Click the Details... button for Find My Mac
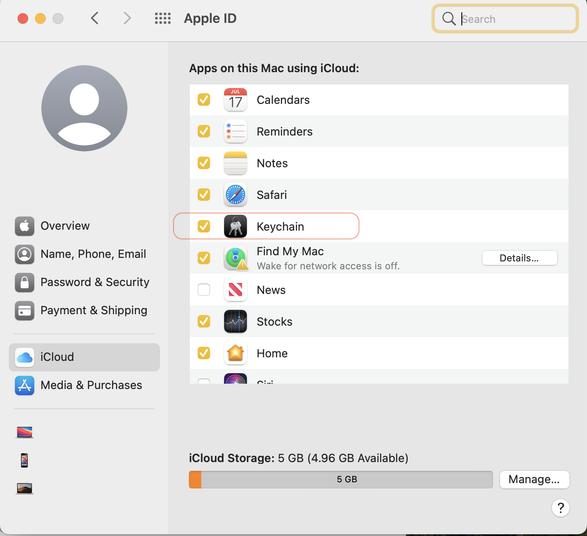This screenshot has width=587, height=536. click(x=520, y=258)
